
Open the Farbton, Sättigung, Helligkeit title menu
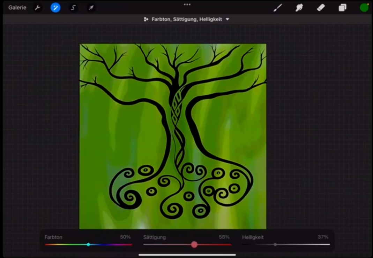pyautogui.click(x=187, y=19)
